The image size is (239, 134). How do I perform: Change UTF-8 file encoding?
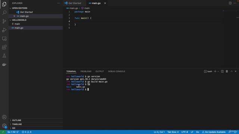click(x=184, y=132)
